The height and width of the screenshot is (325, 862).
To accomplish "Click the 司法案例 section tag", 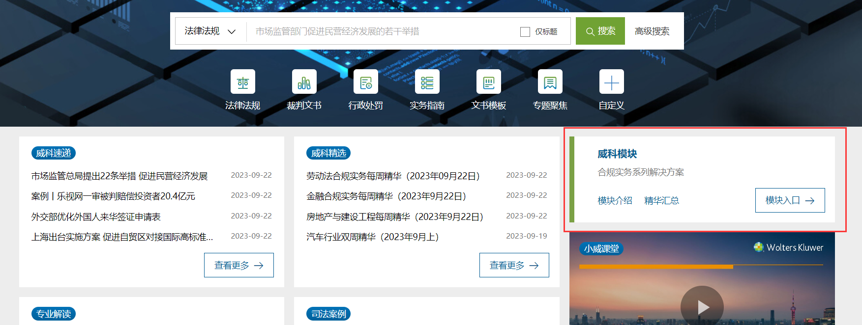I will (328, 314).
